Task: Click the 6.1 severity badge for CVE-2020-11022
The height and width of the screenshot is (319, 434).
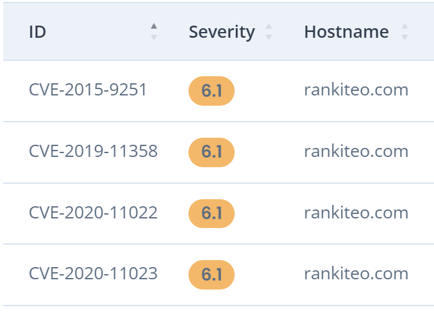Action: 212,214
